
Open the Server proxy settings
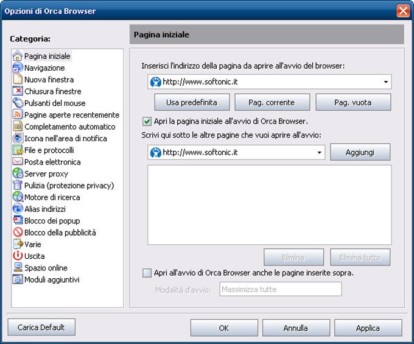point(46,174)
